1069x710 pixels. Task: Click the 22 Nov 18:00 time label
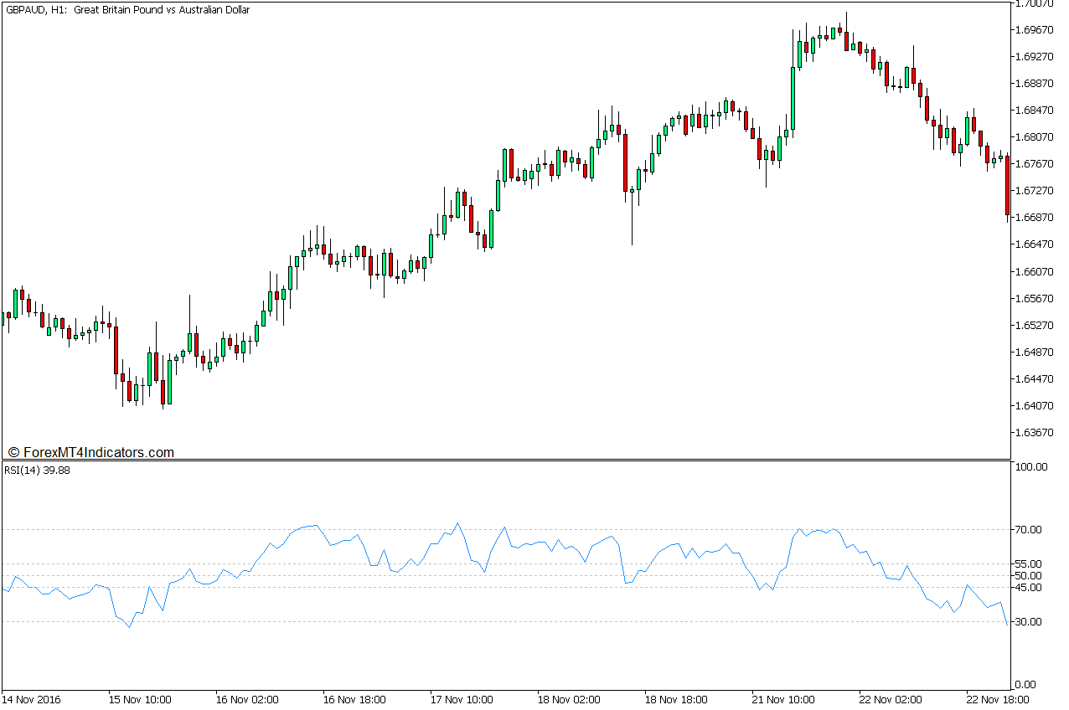[x=999, y=699]
